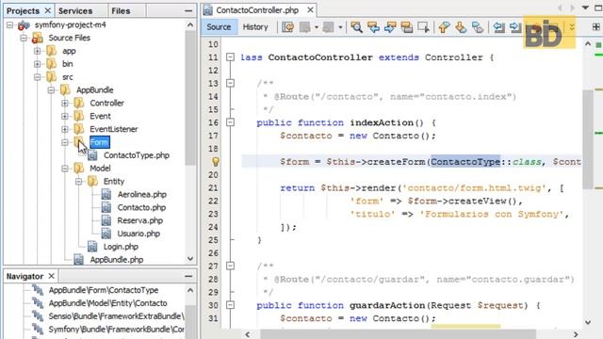Collapse the Source Files node
This screenshot has width=603, height=339.
24,38
